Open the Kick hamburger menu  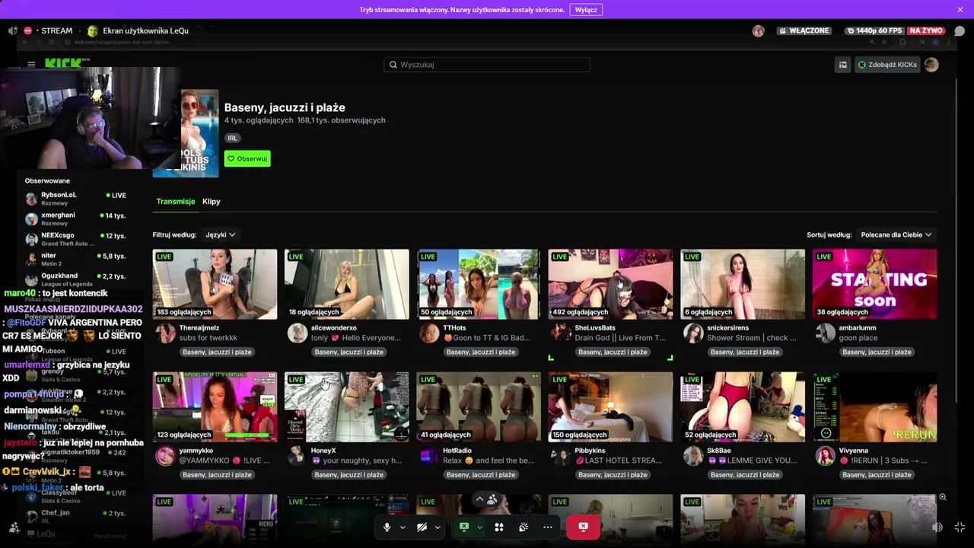pos(31,65)
